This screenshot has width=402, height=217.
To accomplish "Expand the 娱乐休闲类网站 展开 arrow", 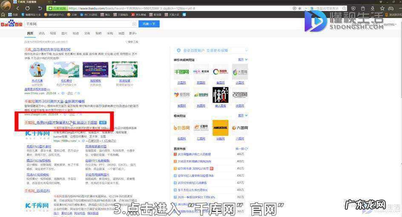I will coord(243,60).
